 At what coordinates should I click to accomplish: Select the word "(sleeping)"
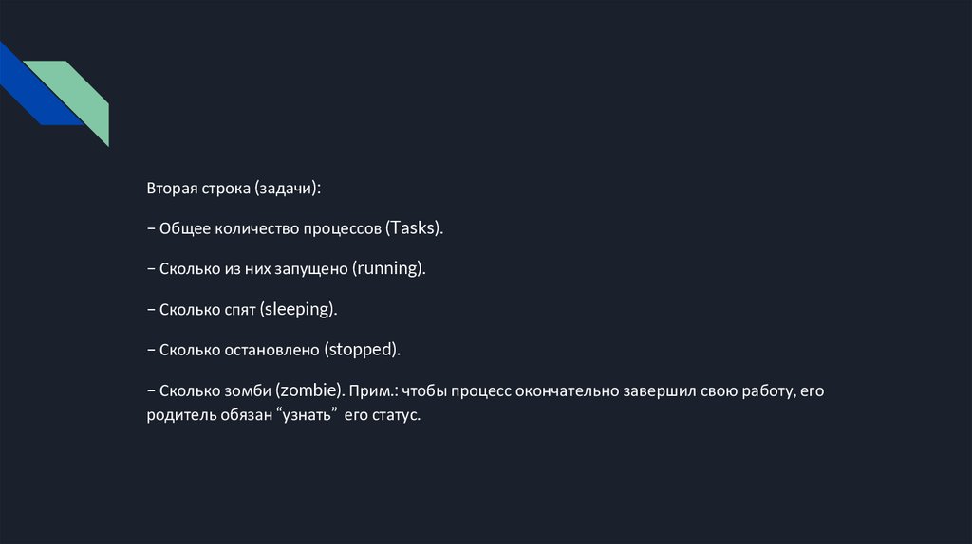pos(299,309)
